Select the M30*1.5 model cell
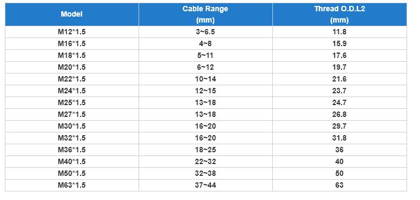The width and height of the screenshot is (420, 200). (x=72, y=126)
